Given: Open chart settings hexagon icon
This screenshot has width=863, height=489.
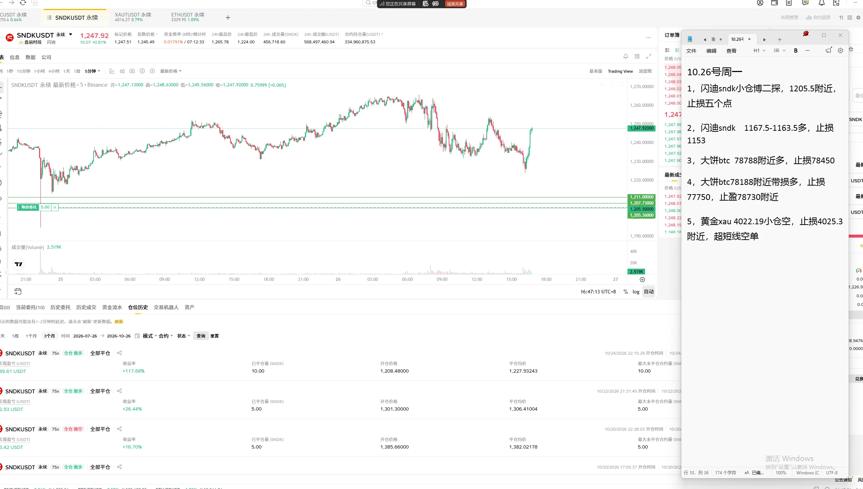Looking at the screenshot, I should pyautogui.click(x=152, y=71).
